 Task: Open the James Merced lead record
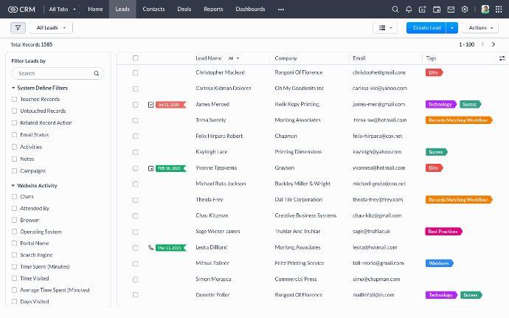coord(212,104)
